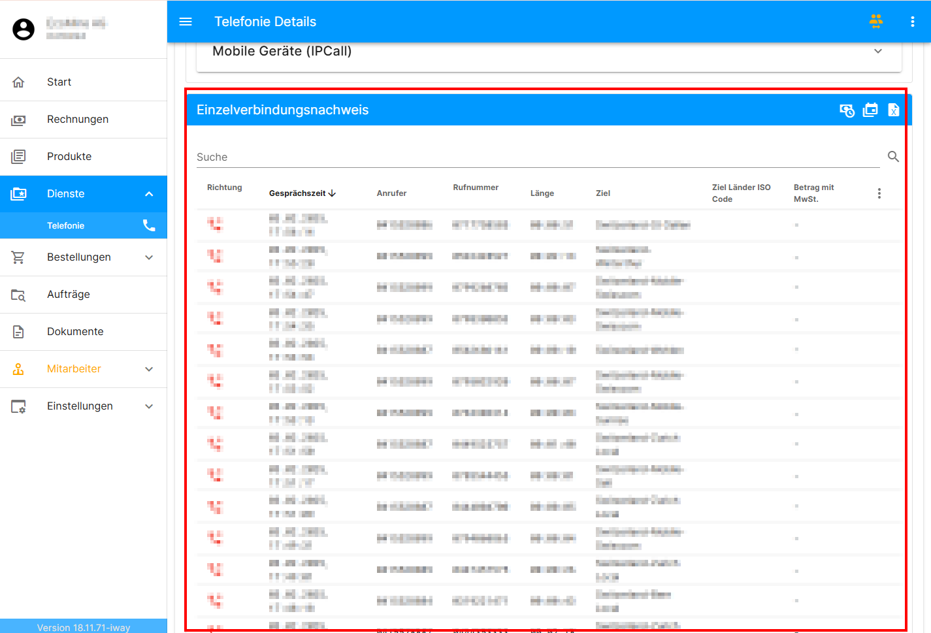
Task: Click the Länge column header
Action: click(542, 193)
